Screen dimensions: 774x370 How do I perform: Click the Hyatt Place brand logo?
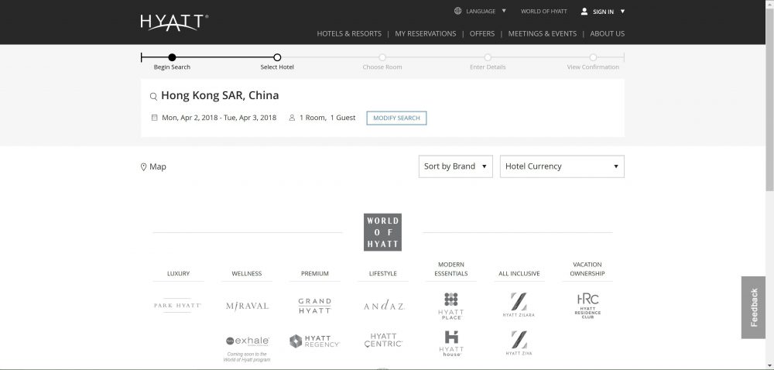(x=450, y=306)
